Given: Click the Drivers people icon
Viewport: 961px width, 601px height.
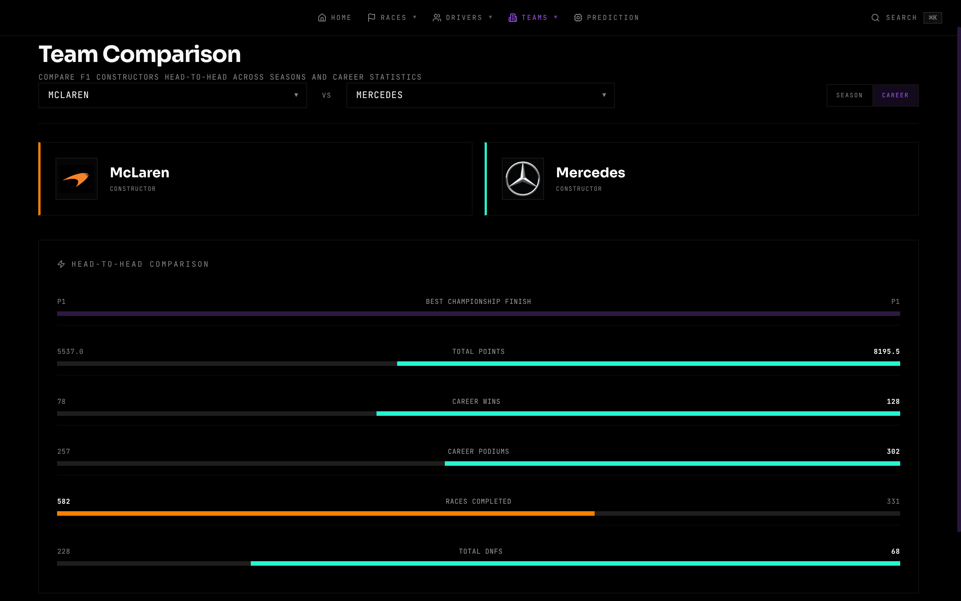Looking at the screenshot, I should [437, 18].
